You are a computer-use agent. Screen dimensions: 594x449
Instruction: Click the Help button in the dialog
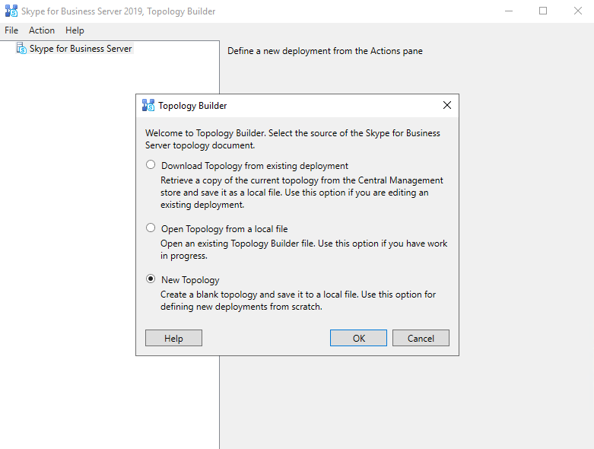click(173, 338)
